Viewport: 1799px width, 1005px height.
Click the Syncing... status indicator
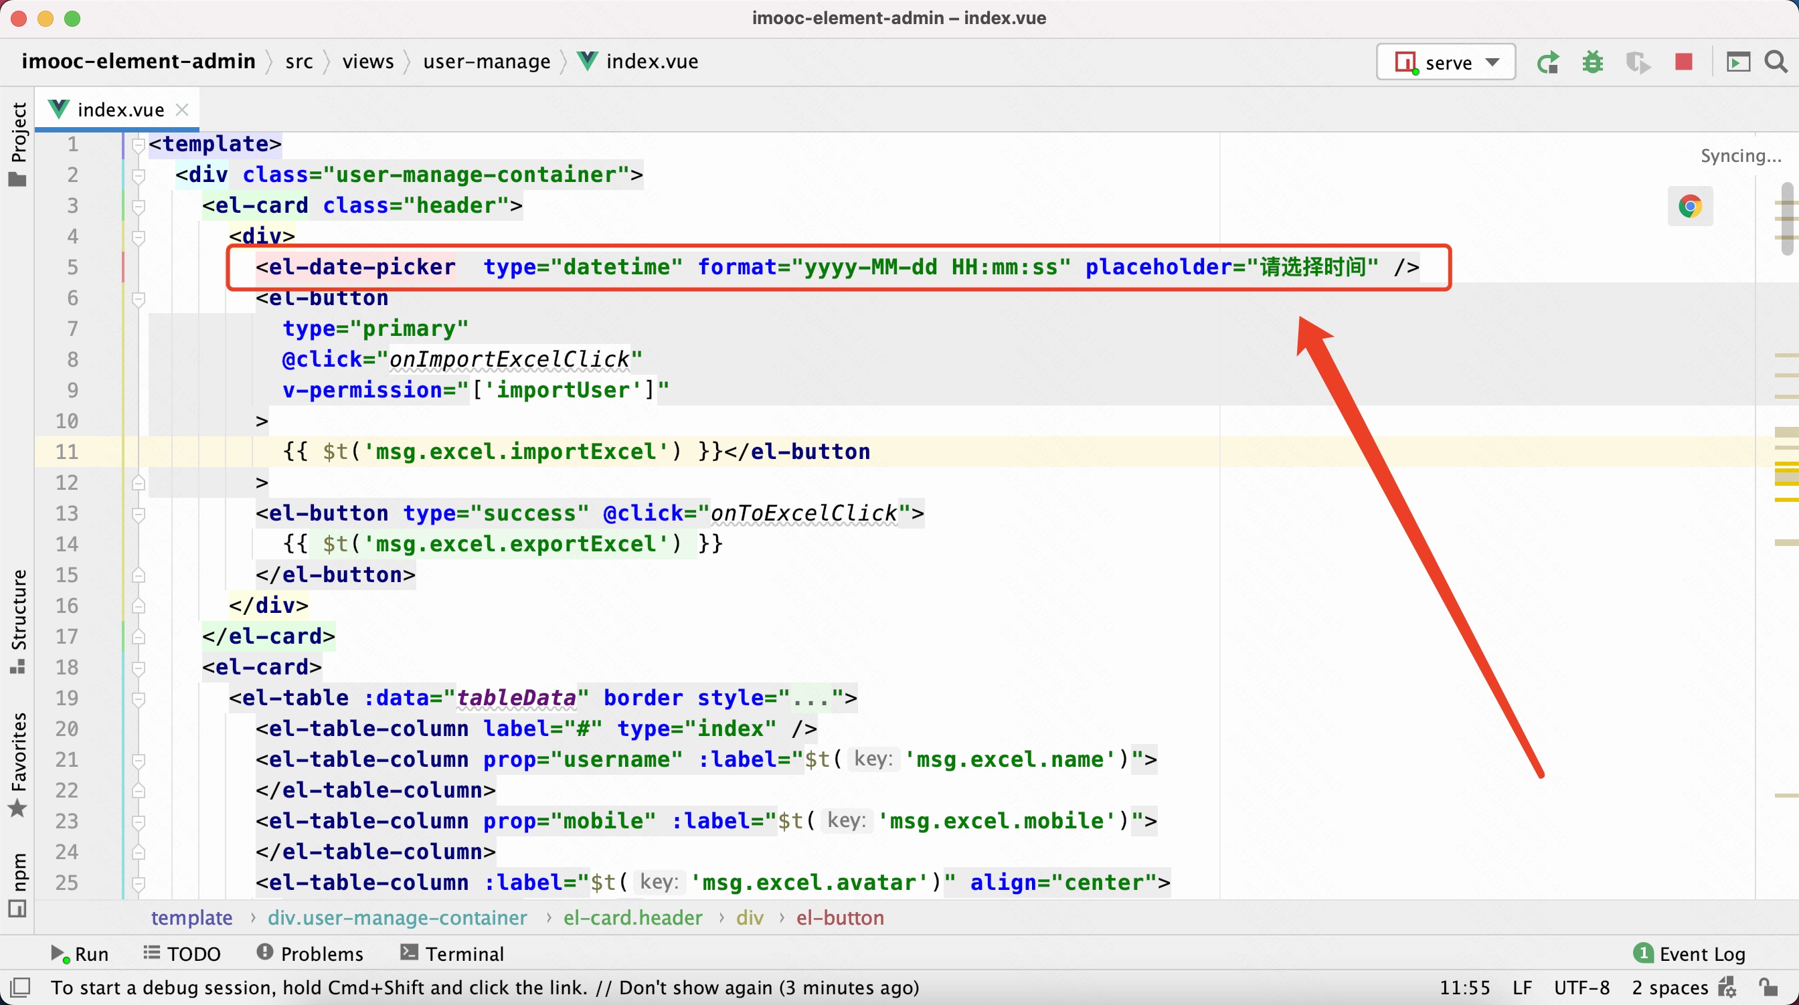[1740, 156]
